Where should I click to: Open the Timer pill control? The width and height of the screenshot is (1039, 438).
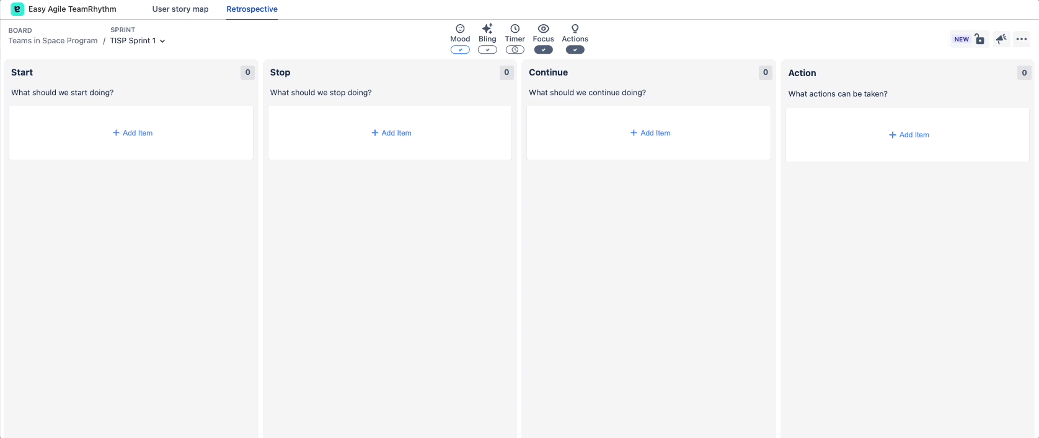click(515, 50)
